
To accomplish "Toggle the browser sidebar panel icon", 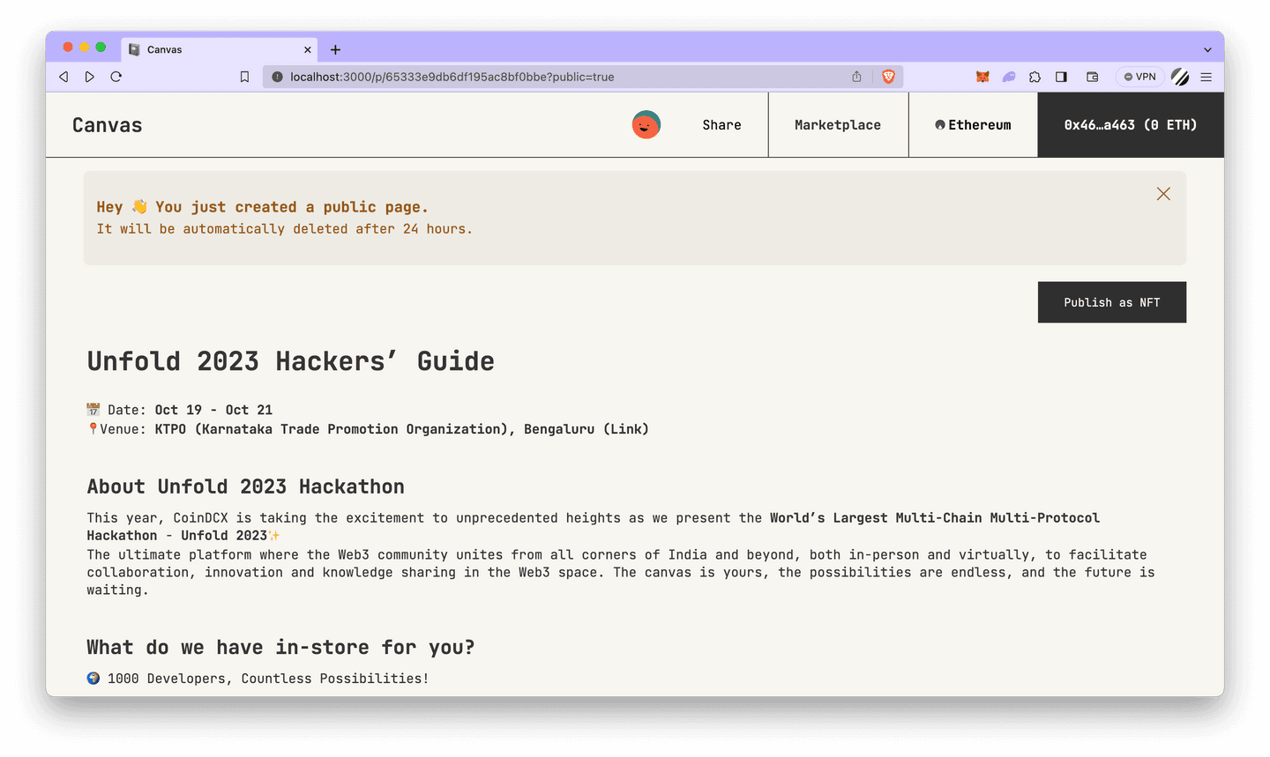I will tap(1061, 77).
